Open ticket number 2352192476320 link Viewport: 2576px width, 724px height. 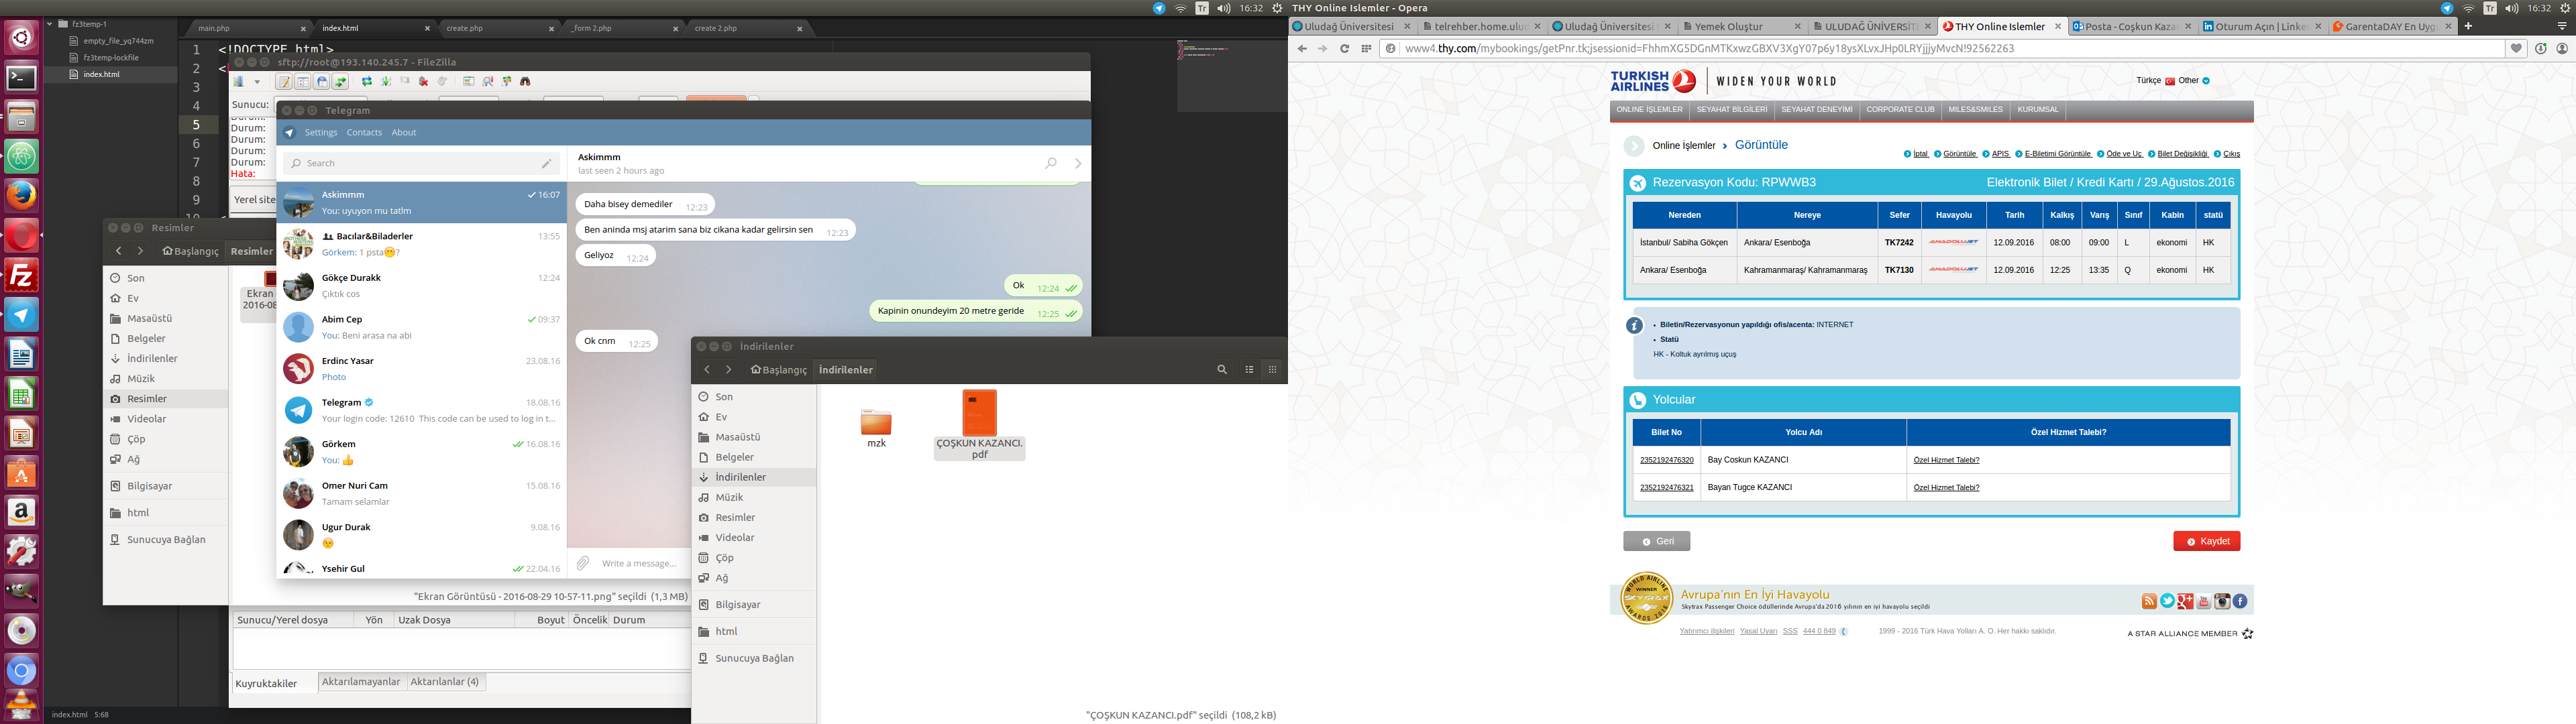(1666, 460)
